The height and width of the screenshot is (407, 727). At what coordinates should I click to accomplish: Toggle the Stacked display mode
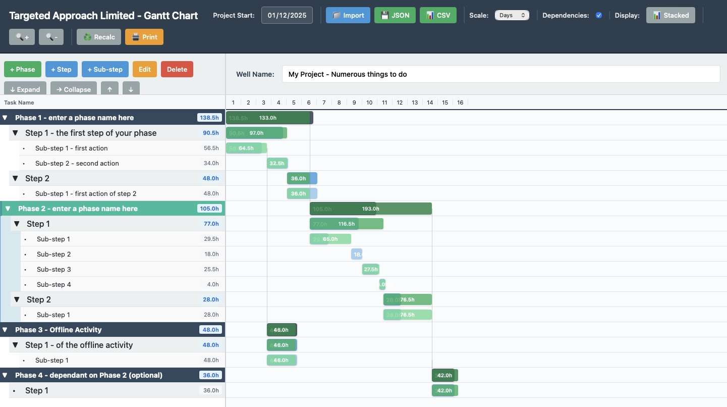coord(671,15)
